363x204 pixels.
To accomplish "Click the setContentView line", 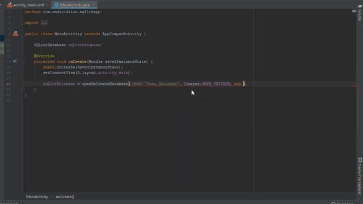I will 87,73.
